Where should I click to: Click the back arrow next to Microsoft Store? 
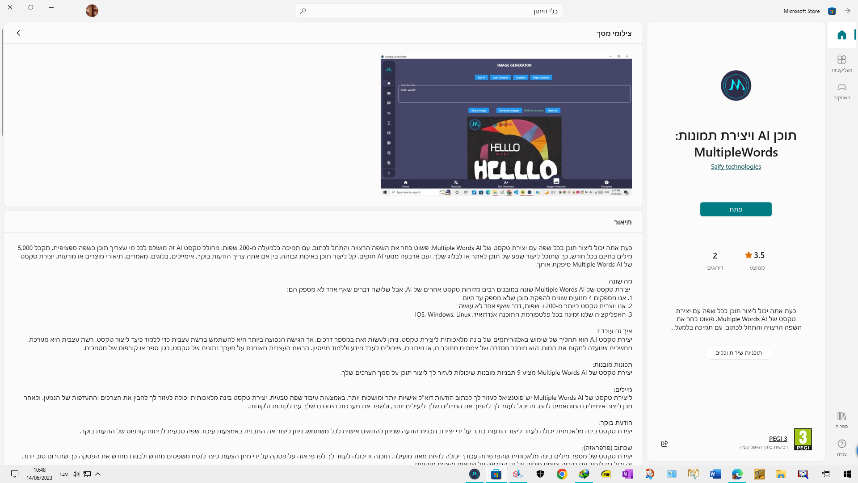coord(847,11)
